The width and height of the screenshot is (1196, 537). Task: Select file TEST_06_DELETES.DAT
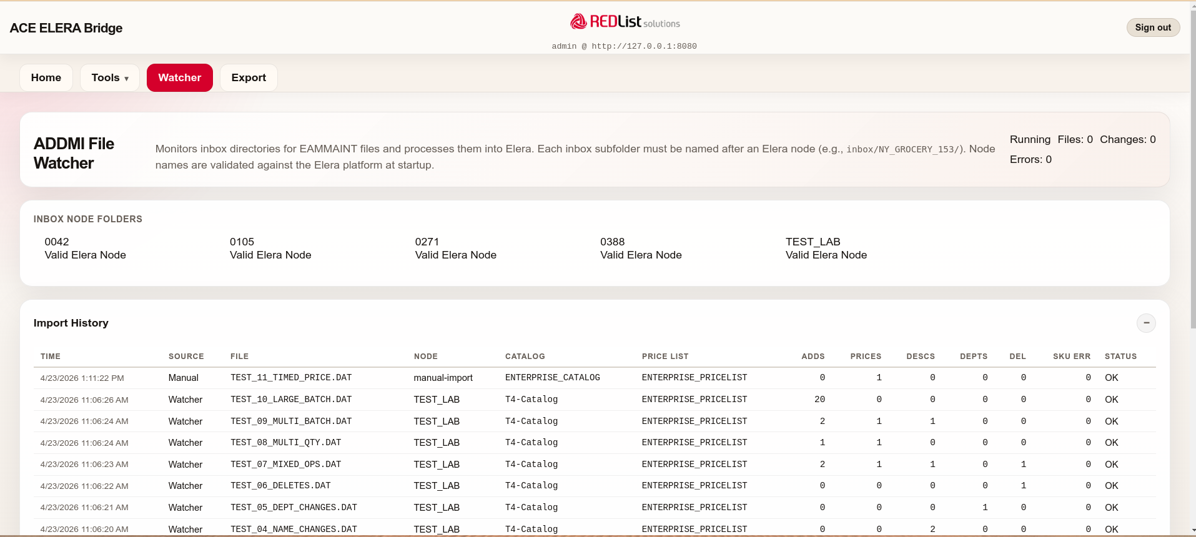pyautogui.click(x=280, y=486)
